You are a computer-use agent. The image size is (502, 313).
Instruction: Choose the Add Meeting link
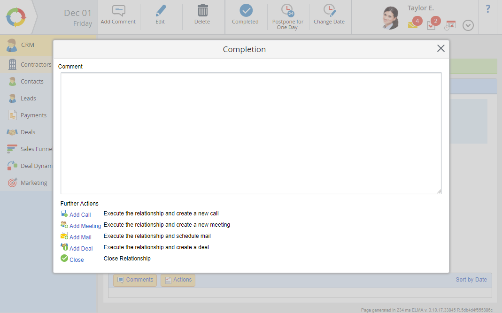click(85, 226)
